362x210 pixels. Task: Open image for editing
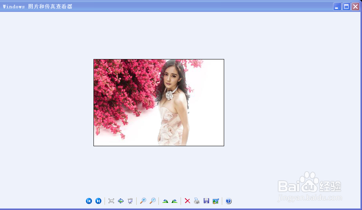[215, 201]
